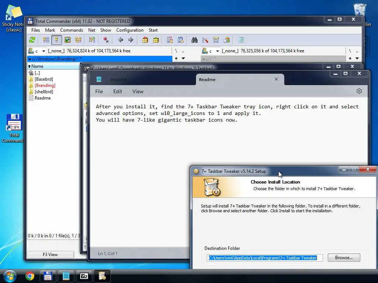This screenshot has width=378, height=283.
Task: Click the Destination Folder path field
Action: point(264,258)
